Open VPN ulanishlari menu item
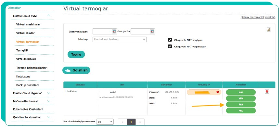The width and height of the screenshot is (280, 128). click(x=26, y=59)
